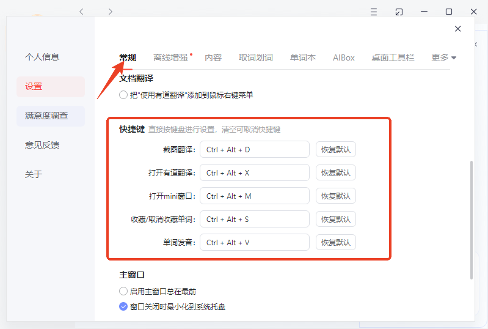Toggle 窗口关闭时最小化到系统托盘 checkbox

pos(123,306)
